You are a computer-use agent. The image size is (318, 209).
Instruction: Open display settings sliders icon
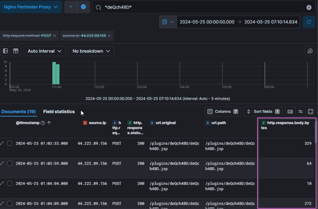(x=300, y=112)
